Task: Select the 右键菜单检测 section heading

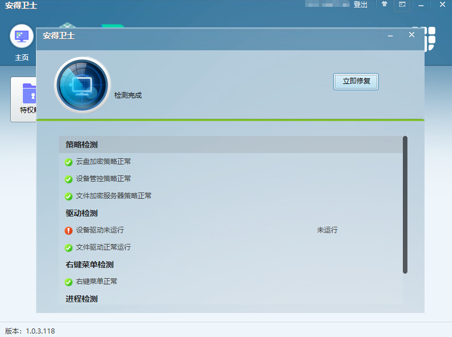Action: tap(90, 264)
